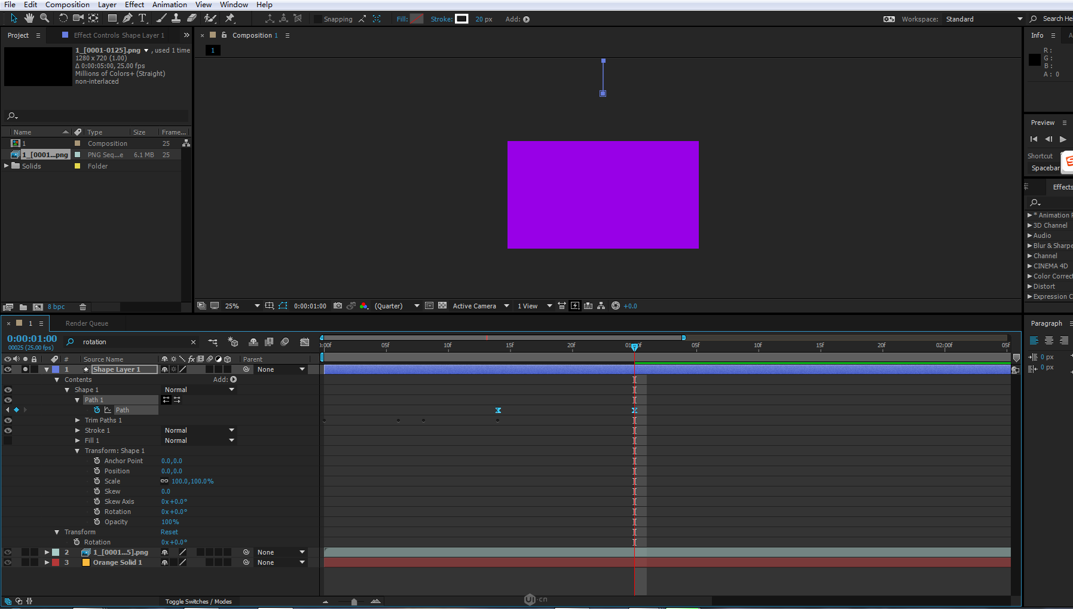Click Toggle Switches / Modes button
The image size is (1073, 609).
(198, 602)
